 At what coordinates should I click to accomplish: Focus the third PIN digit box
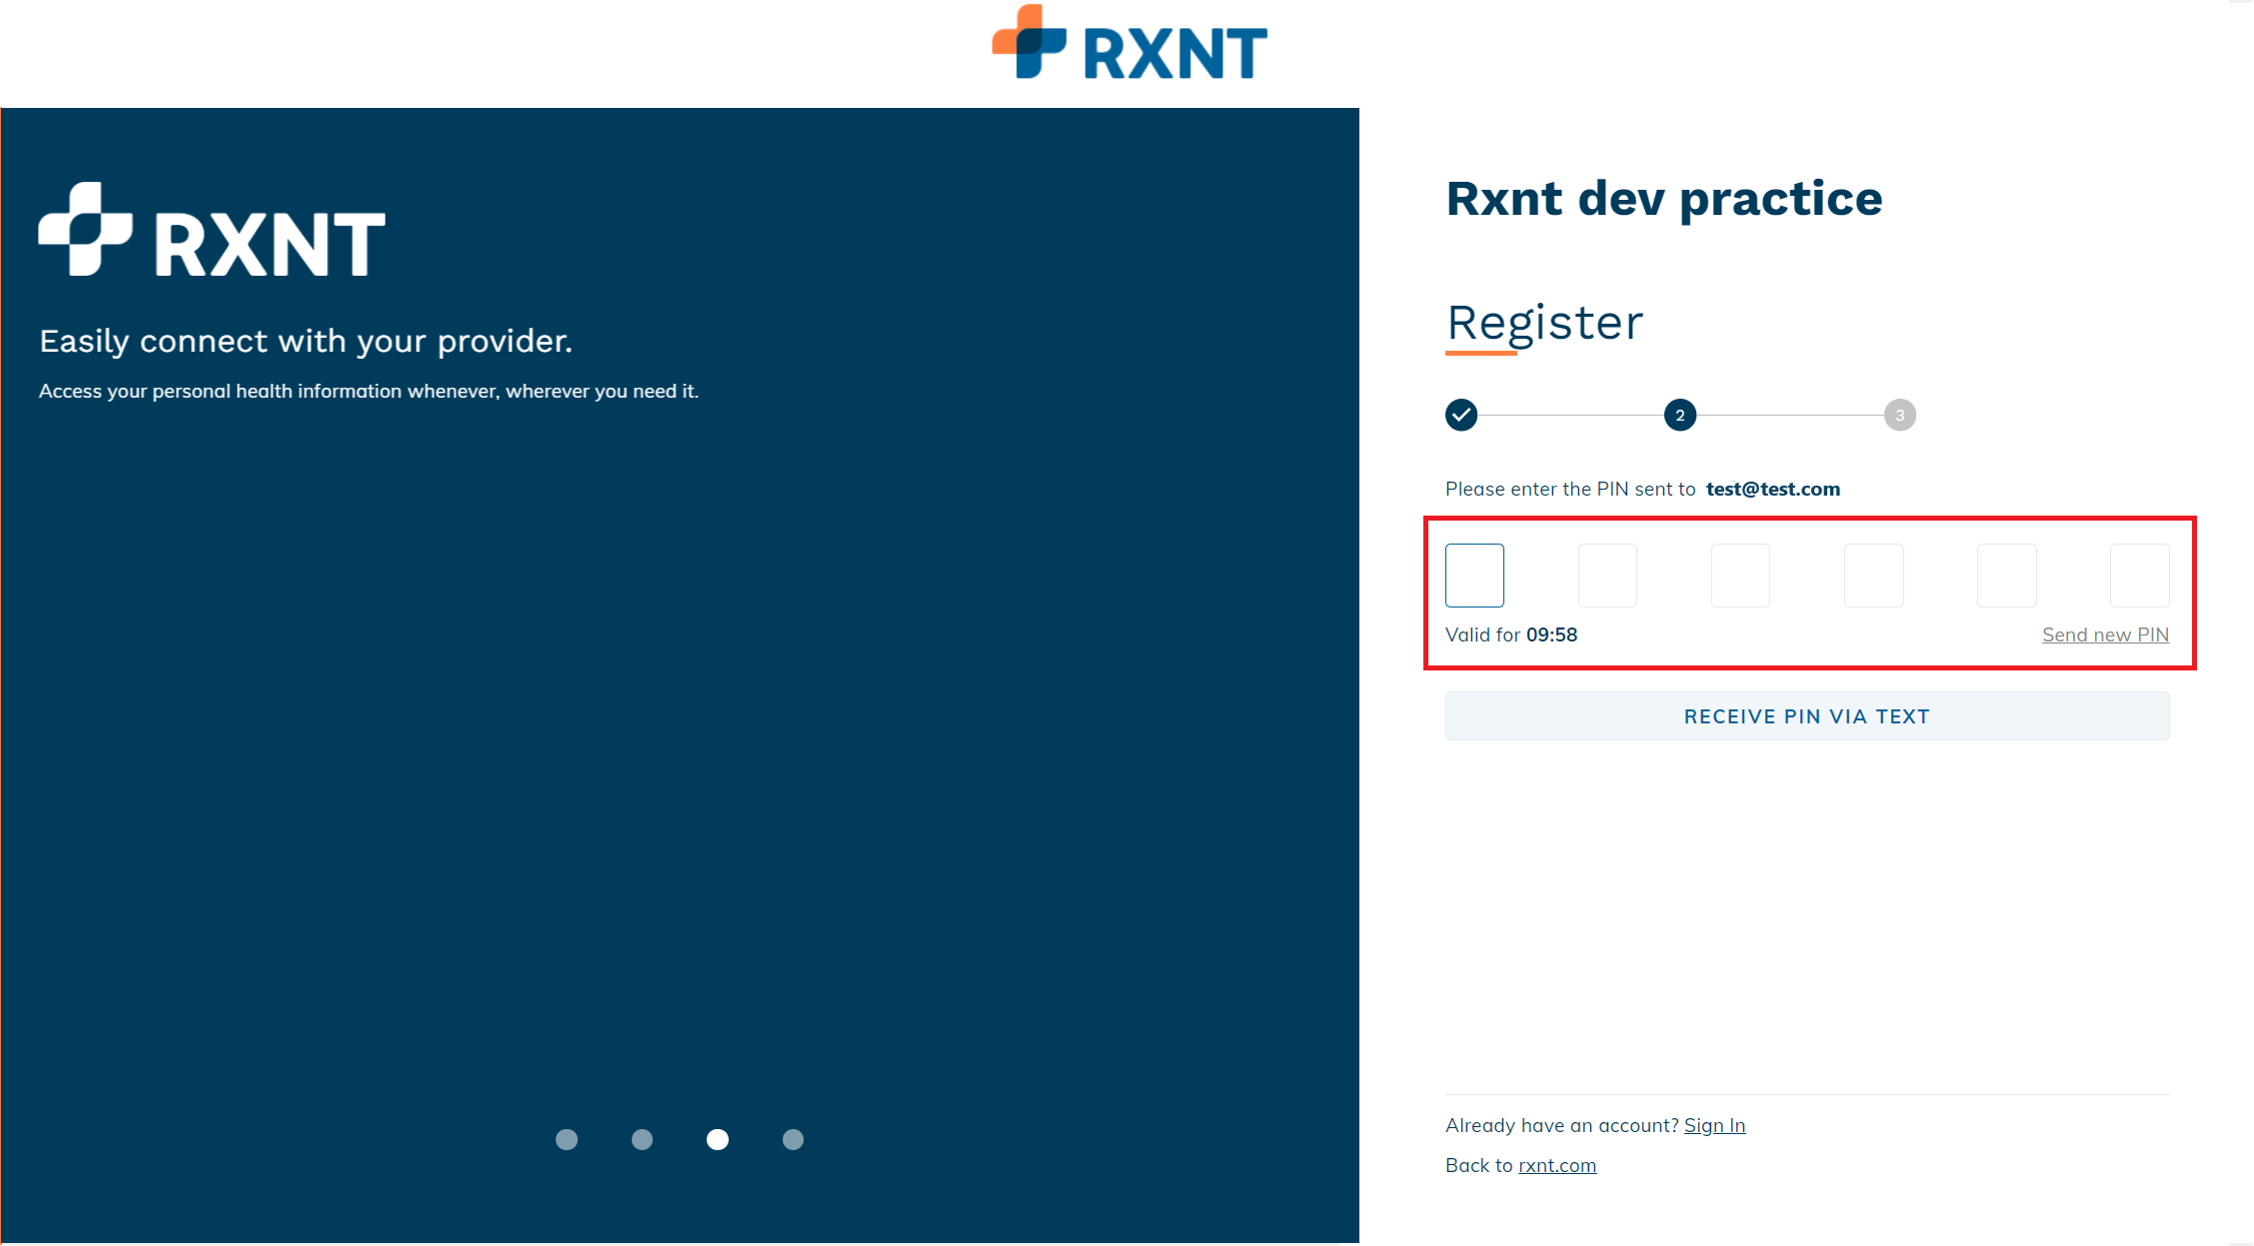(1740, 576)
